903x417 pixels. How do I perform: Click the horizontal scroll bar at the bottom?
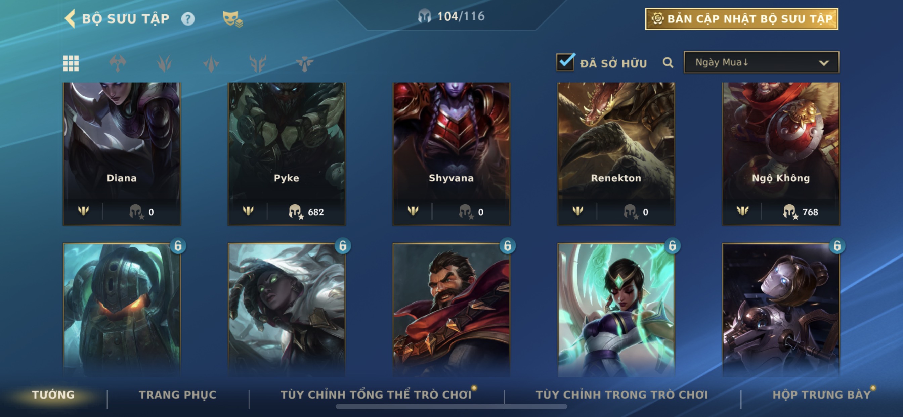click(451, 407)
